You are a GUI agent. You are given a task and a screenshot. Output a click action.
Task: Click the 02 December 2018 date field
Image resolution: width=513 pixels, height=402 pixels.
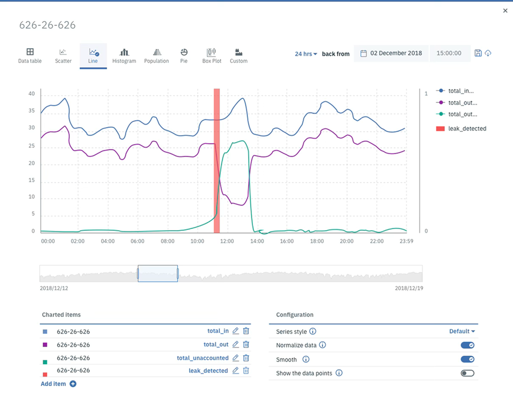(x=391, y=53)
